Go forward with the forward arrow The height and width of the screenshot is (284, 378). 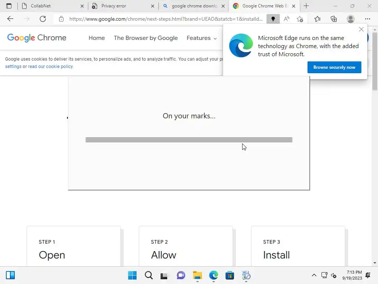click(27, 19)
